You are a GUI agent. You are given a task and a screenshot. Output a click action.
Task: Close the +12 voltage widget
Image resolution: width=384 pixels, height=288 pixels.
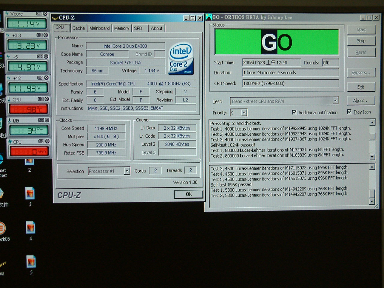[x=46, y=78]
